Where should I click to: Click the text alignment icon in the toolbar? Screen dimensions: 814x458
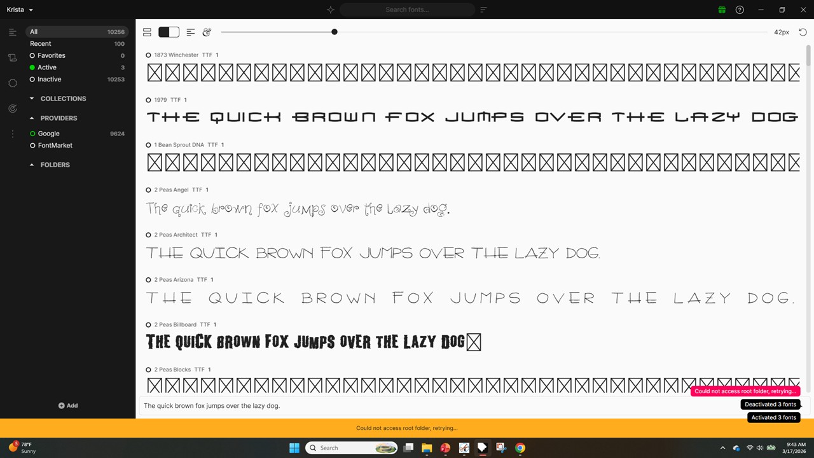(190, 32)
